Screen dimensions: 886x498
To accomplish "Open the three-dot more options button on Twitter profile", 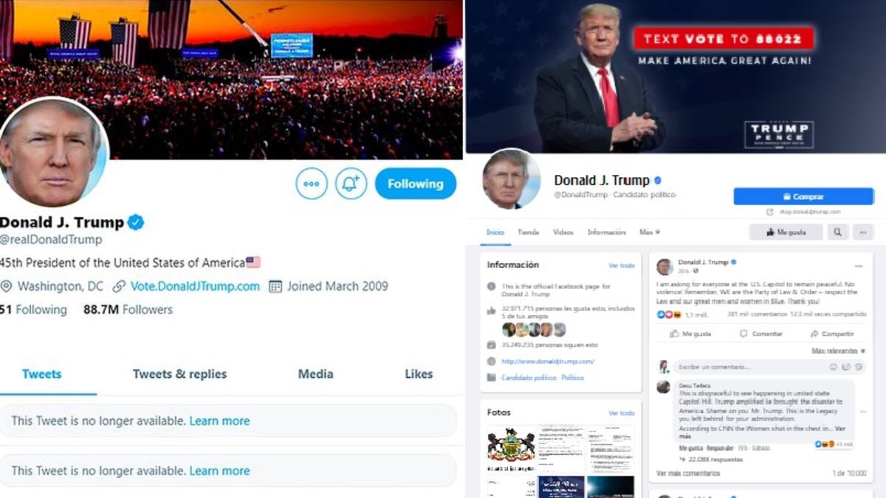I will pos(312,184).
